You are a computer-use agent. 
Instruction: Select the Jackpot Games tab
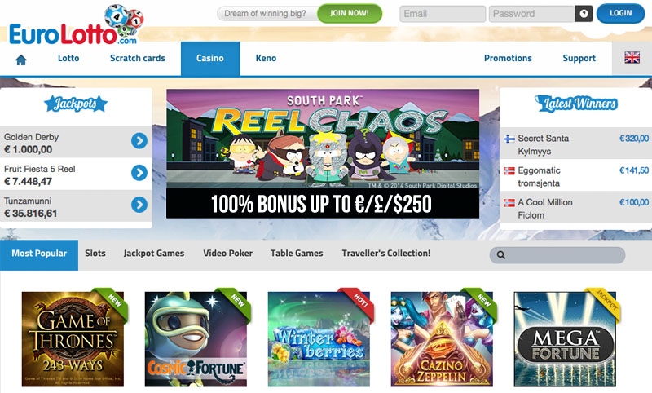154,254
